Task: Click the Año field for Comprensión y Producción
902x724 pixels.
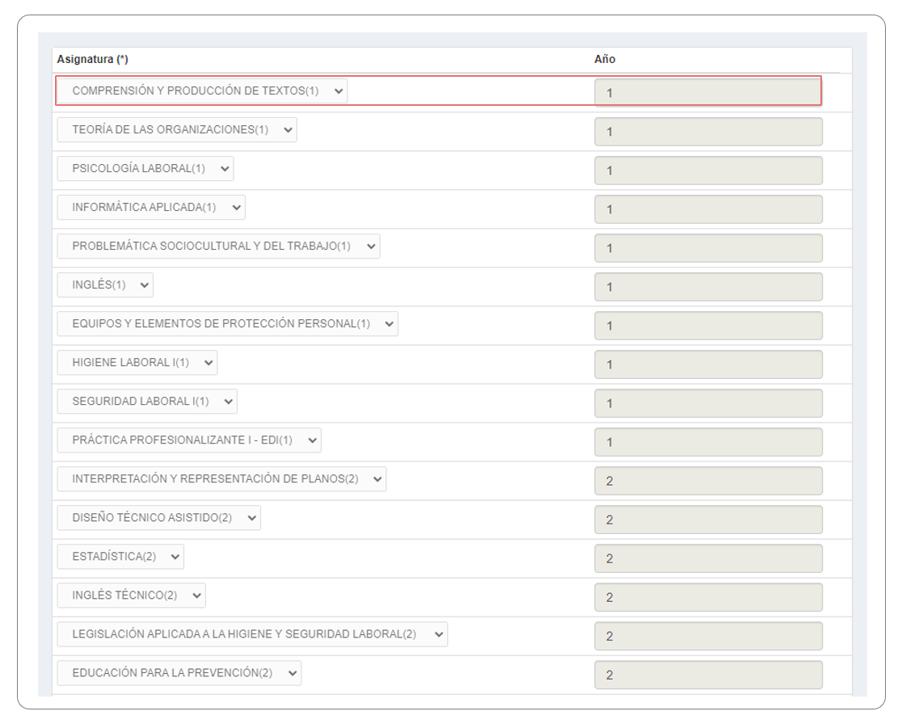Action: pos(708,92)
